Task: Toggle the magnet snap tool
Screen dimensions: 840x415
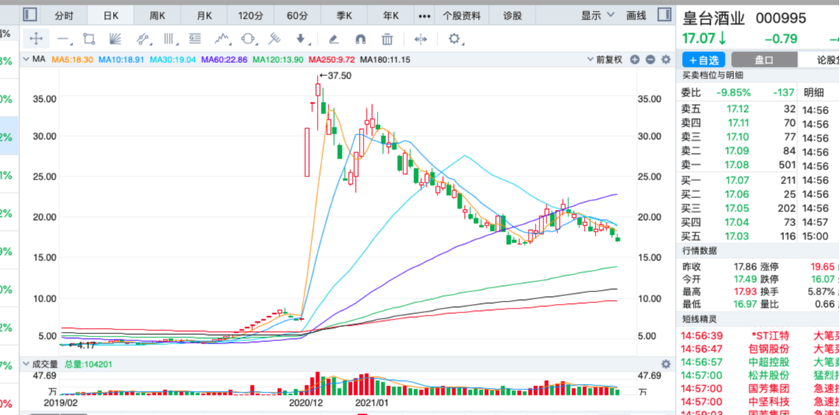Action: point(360,39)
